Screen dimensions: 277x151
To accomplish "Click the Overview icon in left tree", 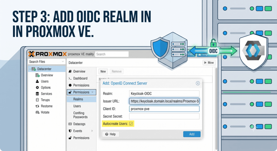I will click(x=37, y=75).
